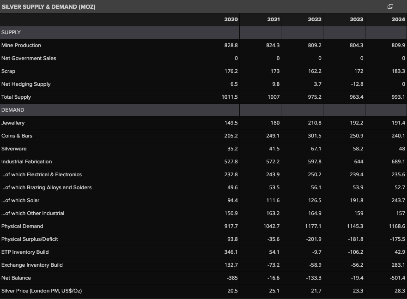Click ETP Inventory Build 2023 value -106.2
407x299 pixels.
(356, 252)
